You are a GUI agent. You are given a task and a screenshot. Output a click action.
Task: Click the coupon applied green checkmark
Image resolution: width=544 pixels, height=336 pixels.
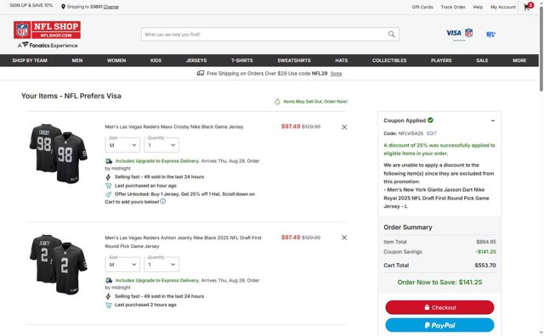[x=430, y=120]
